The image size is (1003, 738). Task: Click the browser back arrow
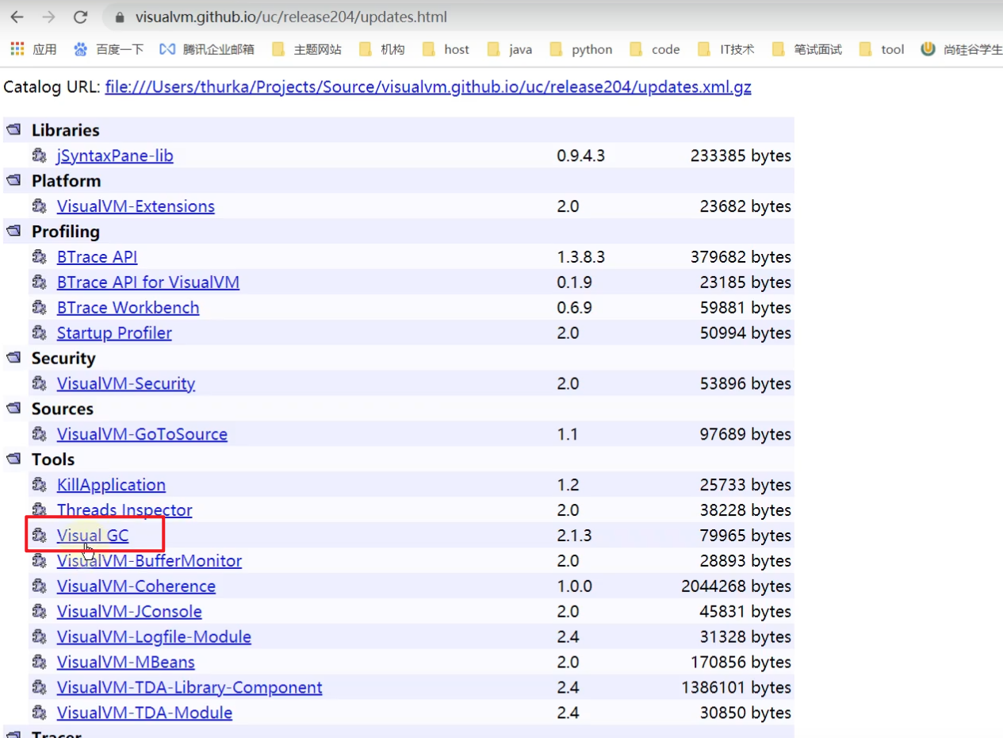pos(17,17)
